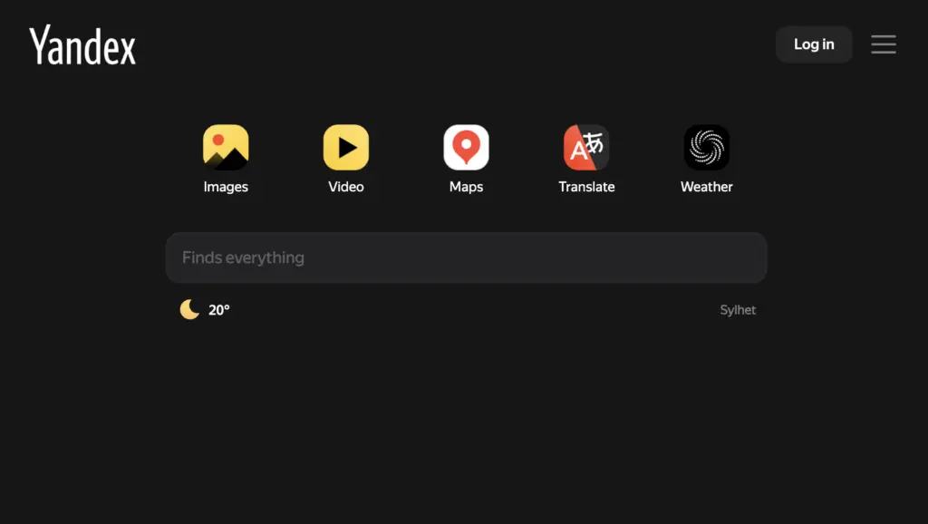Click the Translate label text

tap(586, 187)
